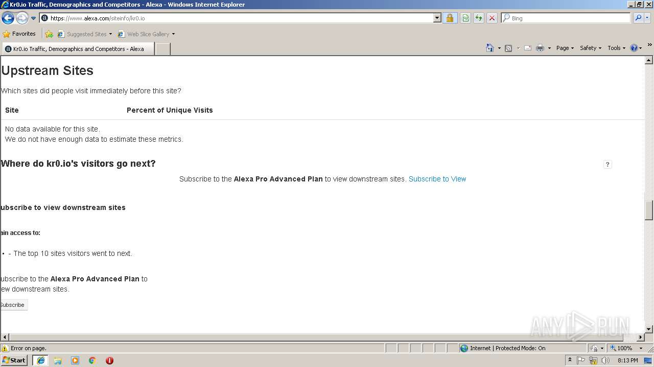The image size is (654, 367).
Task: Expand search provider options dropdown
Action: 647,18
